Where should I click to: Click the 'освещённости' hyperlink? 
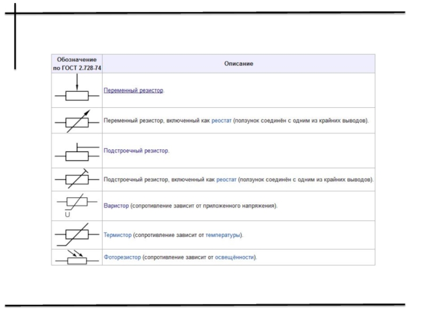(234, 257)
